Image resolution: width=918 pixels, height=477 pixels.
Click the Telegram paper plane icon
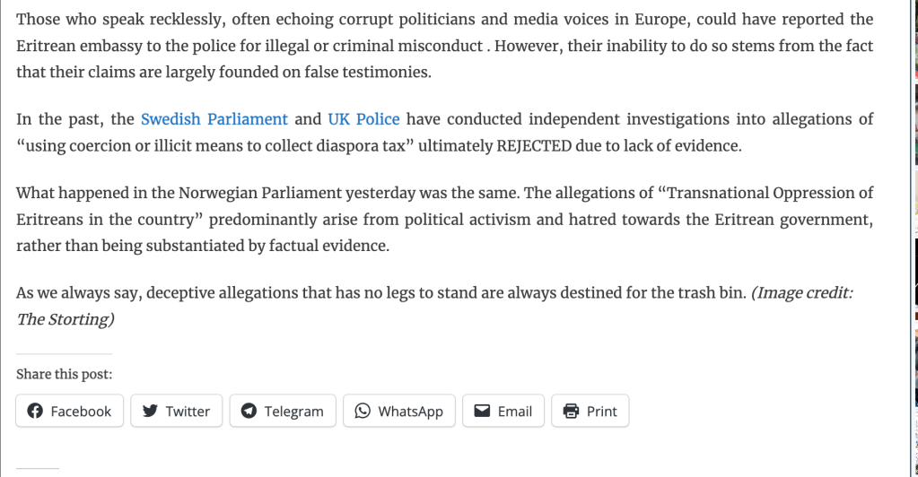point(249,411)
